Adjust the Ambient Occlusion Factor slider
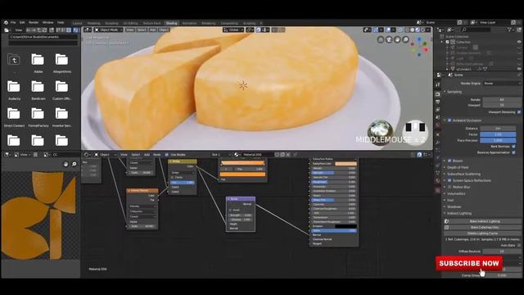This screenshot has height=295, width=524. [x=498, y=134]
